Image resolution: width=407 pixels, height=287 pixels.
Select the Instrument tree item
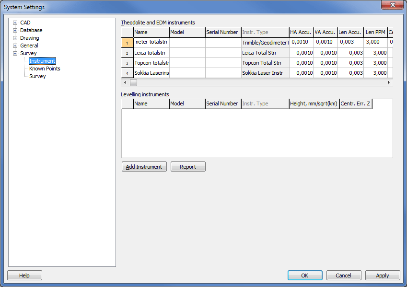(42, 61)
